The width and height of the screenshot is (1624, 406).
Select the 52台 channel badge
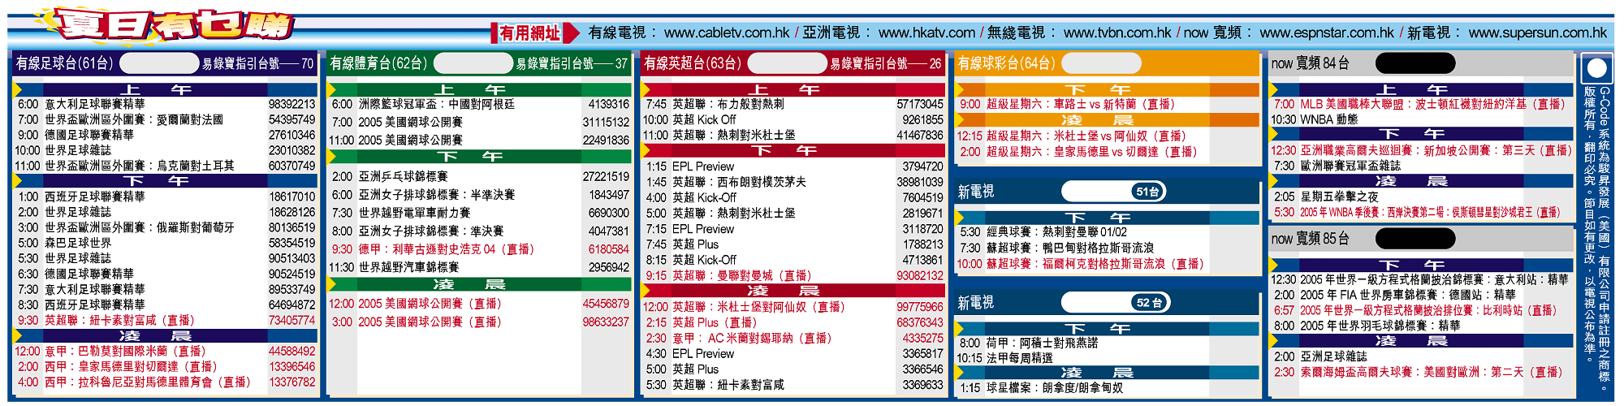click(x=1149, y=303)
